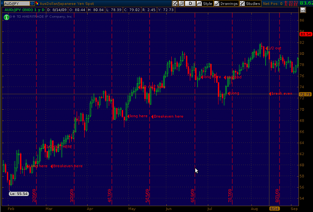
Task: Open the symbol dropdown arrow next to AUD/JPY
Action: tap(32, 3)
